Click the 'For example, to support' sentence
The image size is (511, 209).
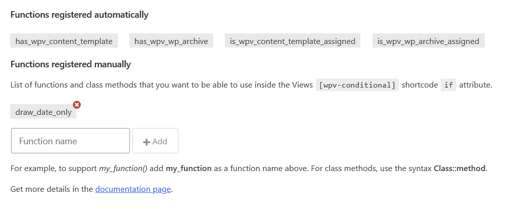click(x=54, y=169)
